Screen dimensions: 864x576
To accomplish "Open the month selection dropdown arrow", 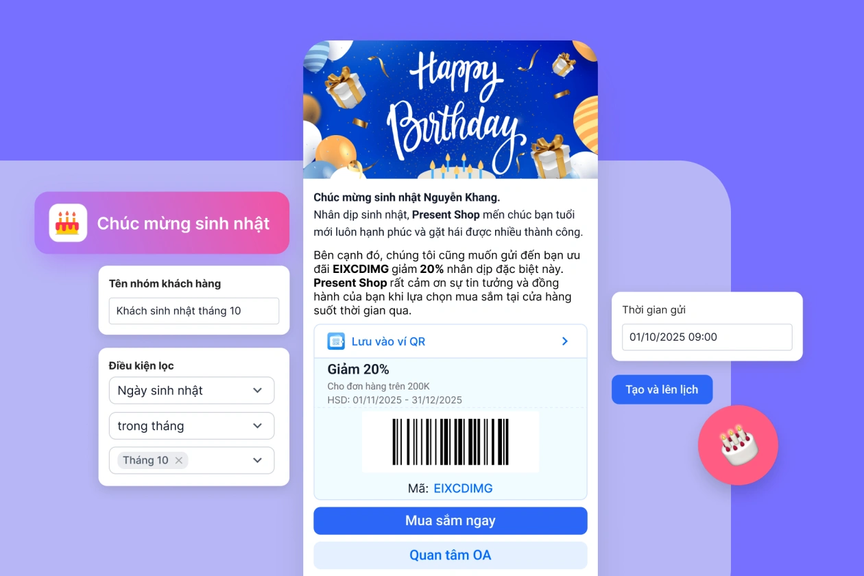I will click(x=258, y=460).
